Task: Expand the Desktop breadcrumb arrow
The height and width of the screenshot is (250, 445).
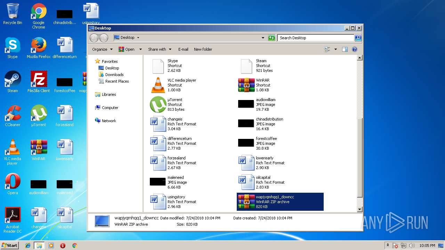Action: coord(138,37)
